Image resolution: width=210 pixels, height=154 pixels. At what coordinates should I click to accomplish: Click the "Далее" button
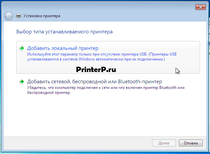pos(164,143)
